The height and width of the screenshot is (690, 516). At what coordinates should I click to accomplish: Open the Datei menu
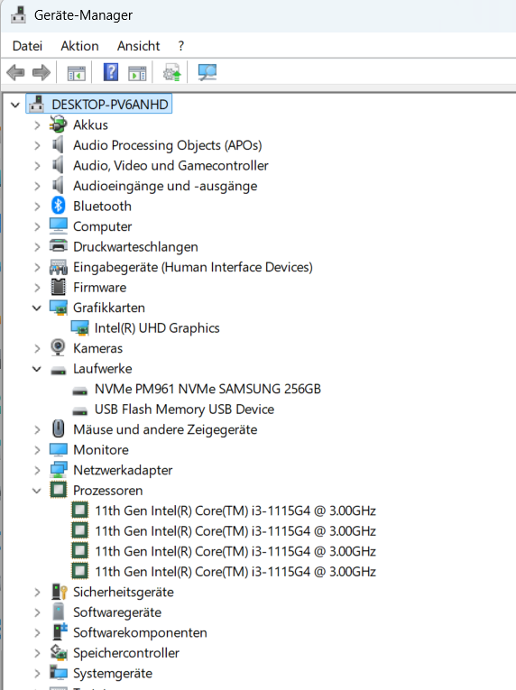click(27, 46)
